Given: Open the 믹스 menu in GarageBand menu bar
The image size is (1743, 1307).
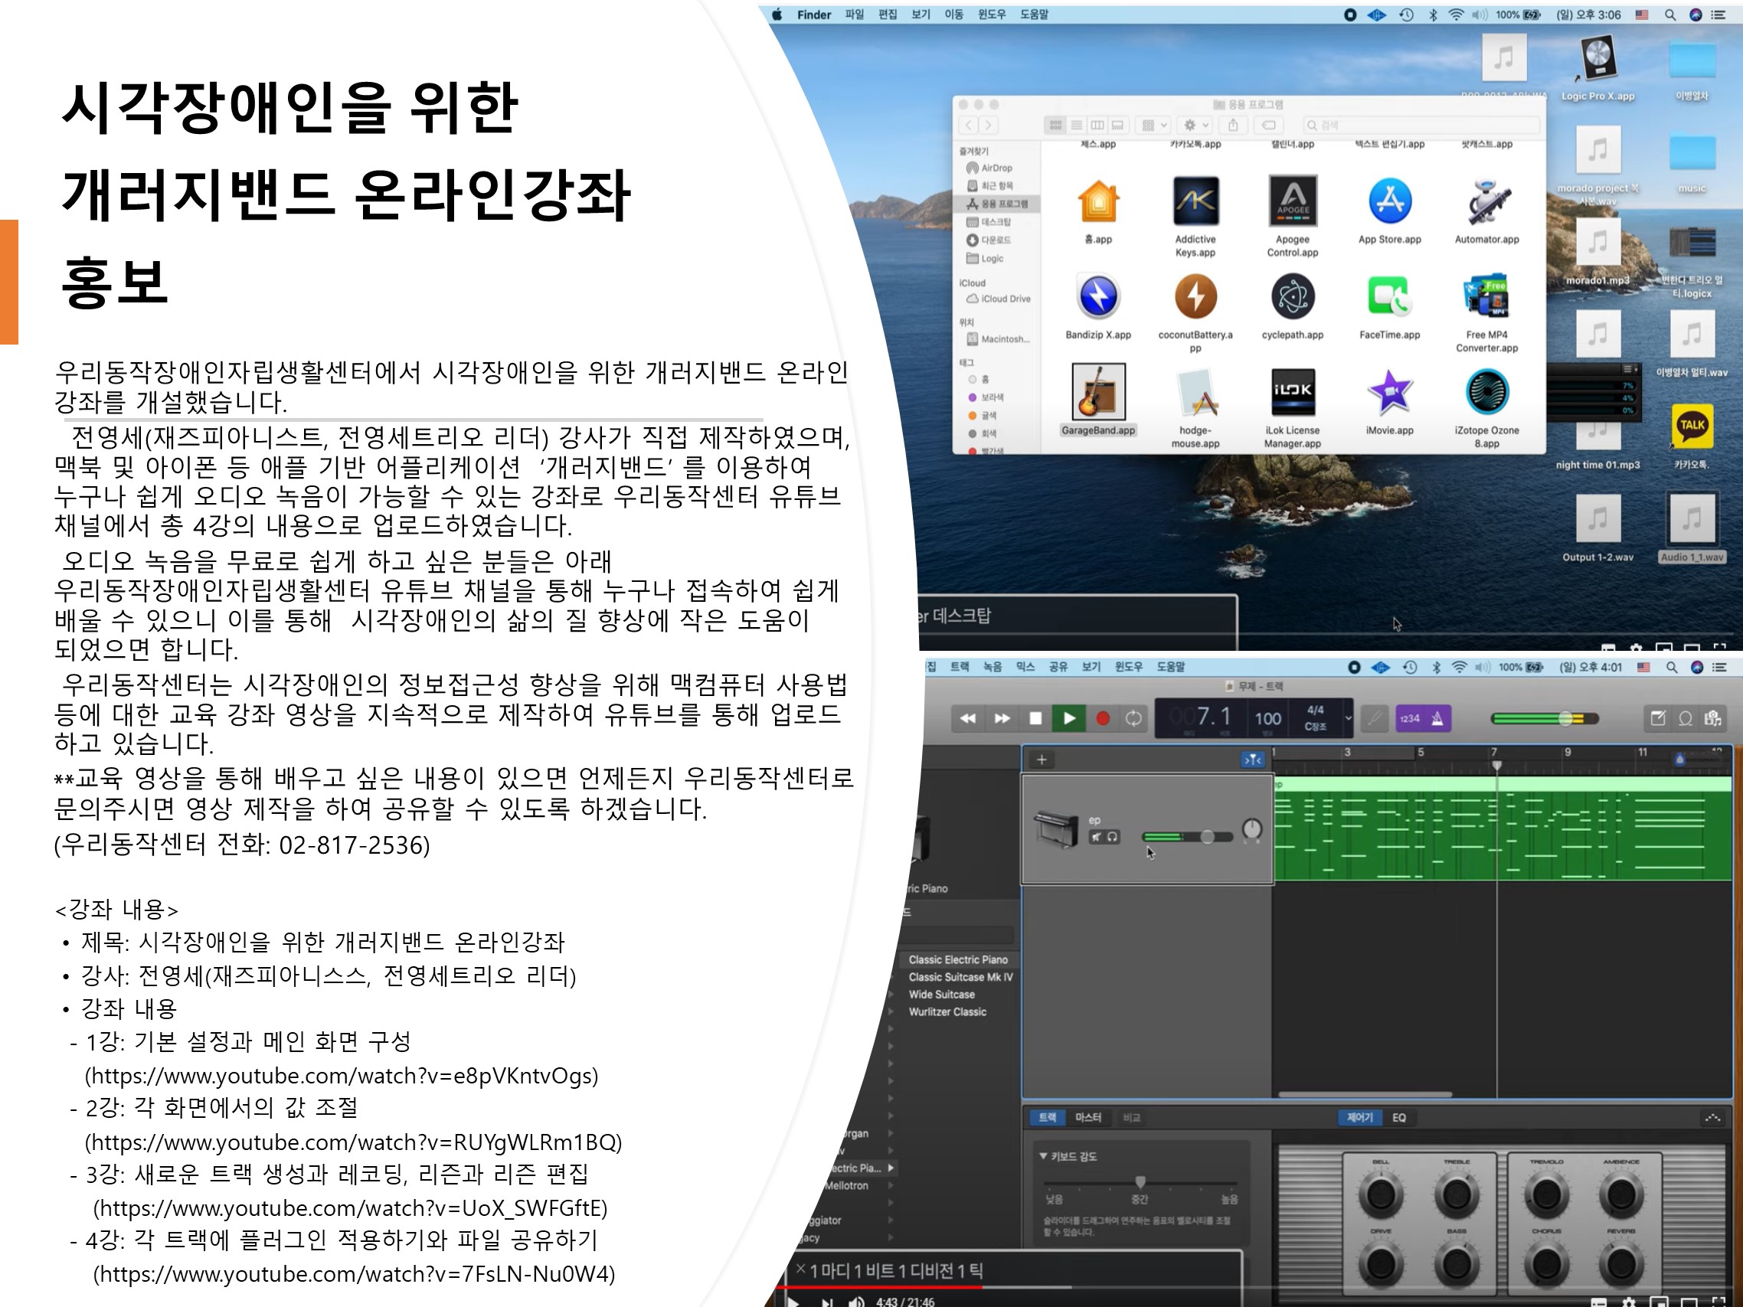Looking at the screenshot, I should (1025, 666).
